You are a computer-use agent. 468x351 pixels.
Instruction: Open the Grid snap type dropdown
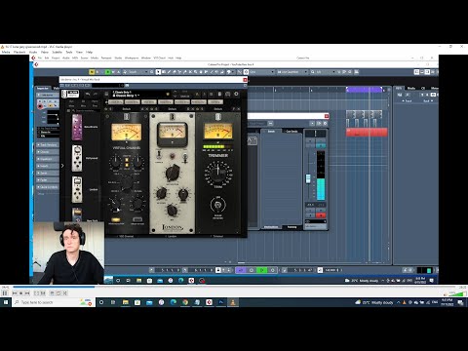click(261, 72)
